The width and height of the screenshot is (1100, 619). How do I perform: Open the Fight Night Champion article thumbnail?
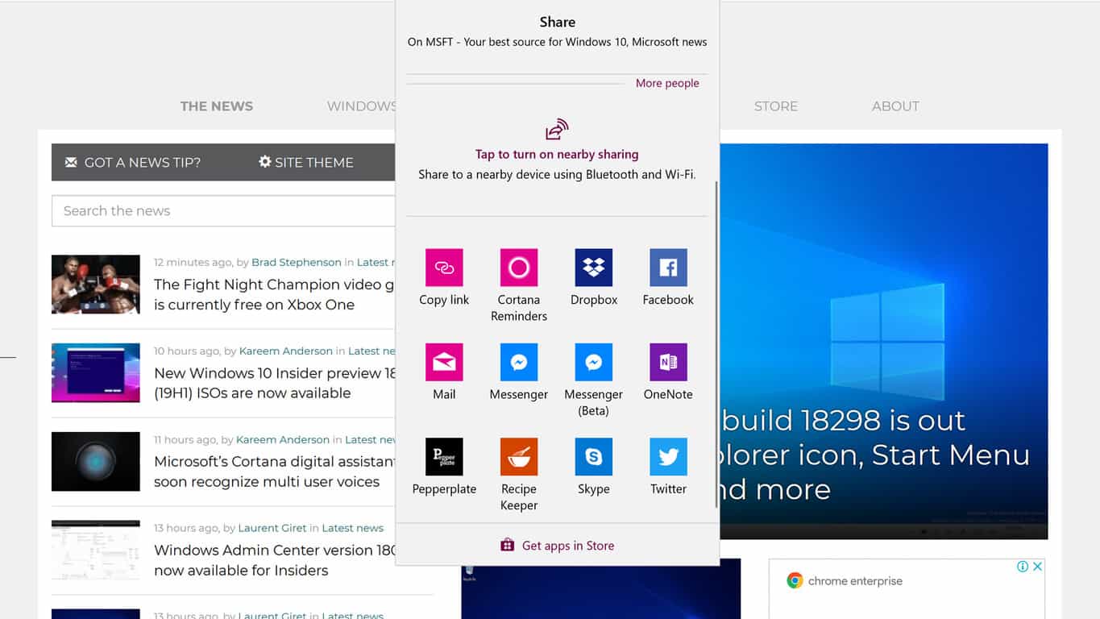point(96,285)
